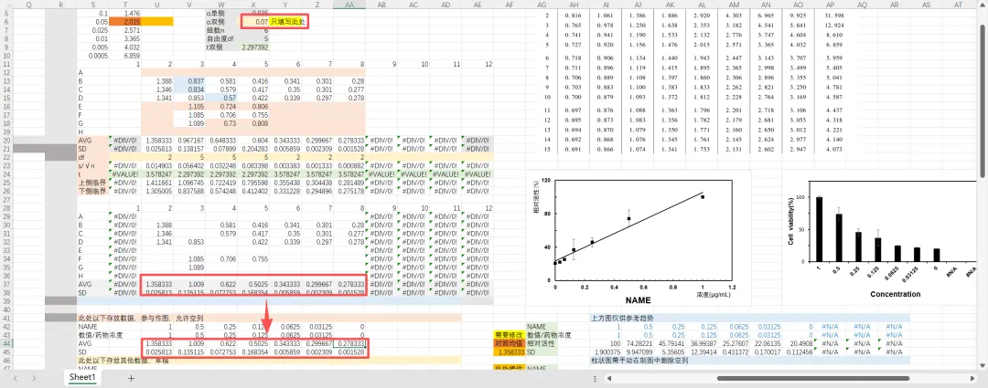Viewport: 988px width, 388px height.
Task: Select column header Q
Action: point(29,5)
